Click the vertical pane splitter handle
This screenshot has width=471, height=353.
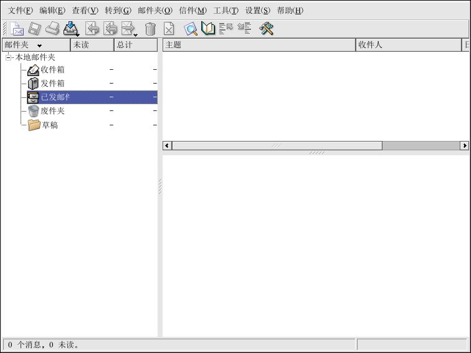click(159, 186)
